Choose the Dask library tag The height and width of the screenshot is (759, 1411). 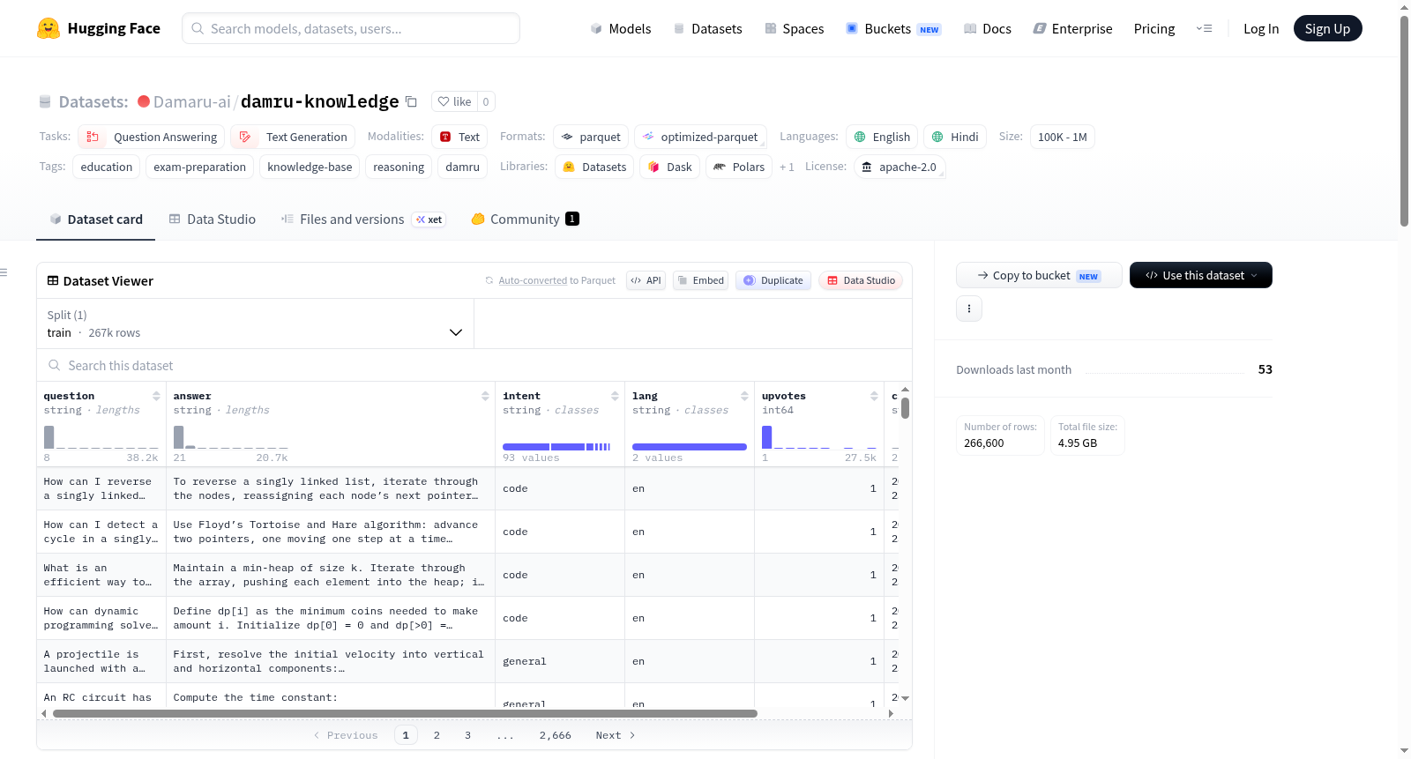tap(669, 167)
